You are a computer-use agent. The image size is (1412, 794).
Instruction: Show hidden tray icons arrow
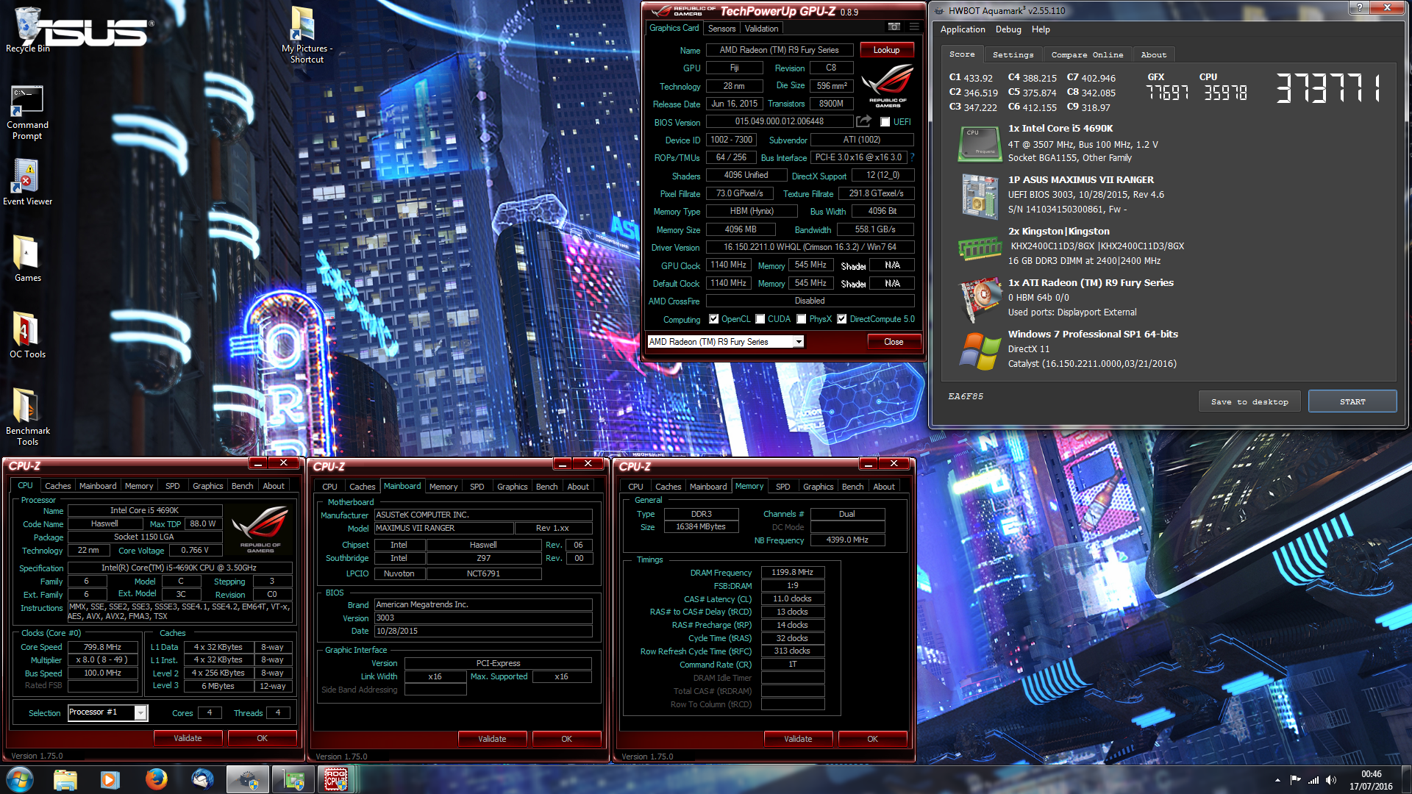(x=1277, y=780)
